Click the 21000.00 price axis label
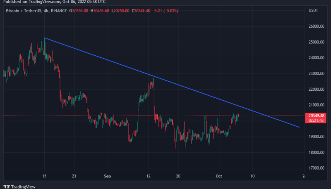The height and width of the screenshot is (189, 331). click(316, 105)
